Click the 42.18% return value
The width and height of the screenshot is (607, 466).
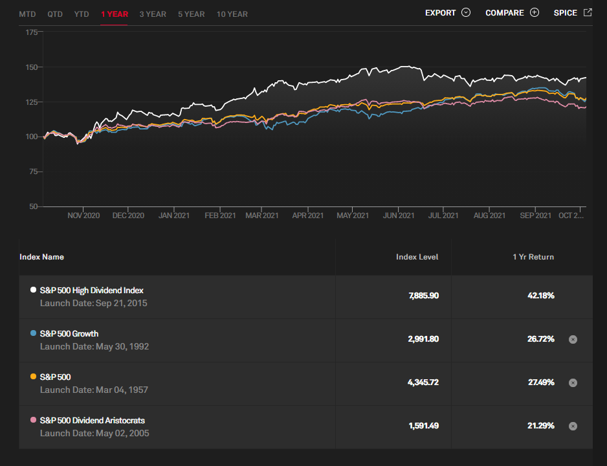click(541, 296)
